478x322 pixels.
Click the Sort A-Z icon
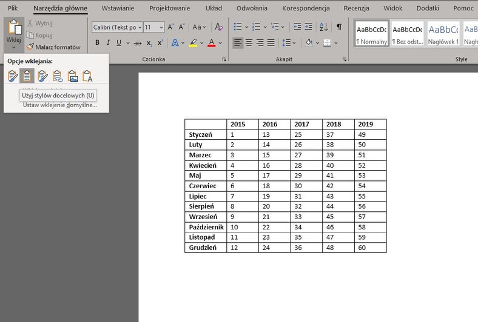[x=323, y=27]
